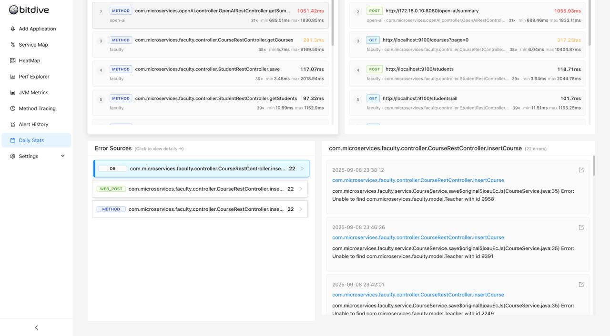The image size is (610, 336).
Task: Click the 1055.93ms endpoint time value
Action: coord(568,11)
